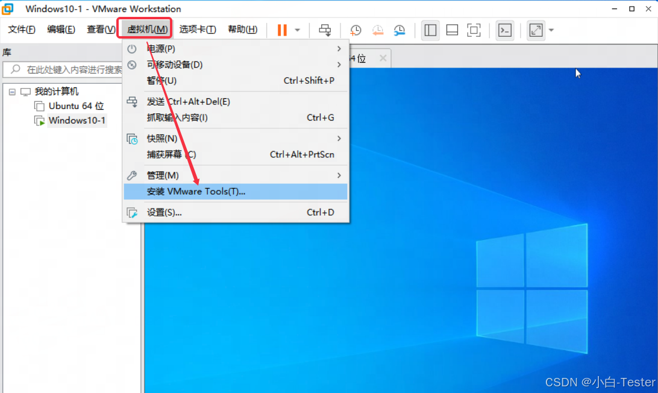Viewport: 658px width, 393px height.
Task: Open the 快照(N) submenu
Action: pyautogui.click(x=236, y=139)
